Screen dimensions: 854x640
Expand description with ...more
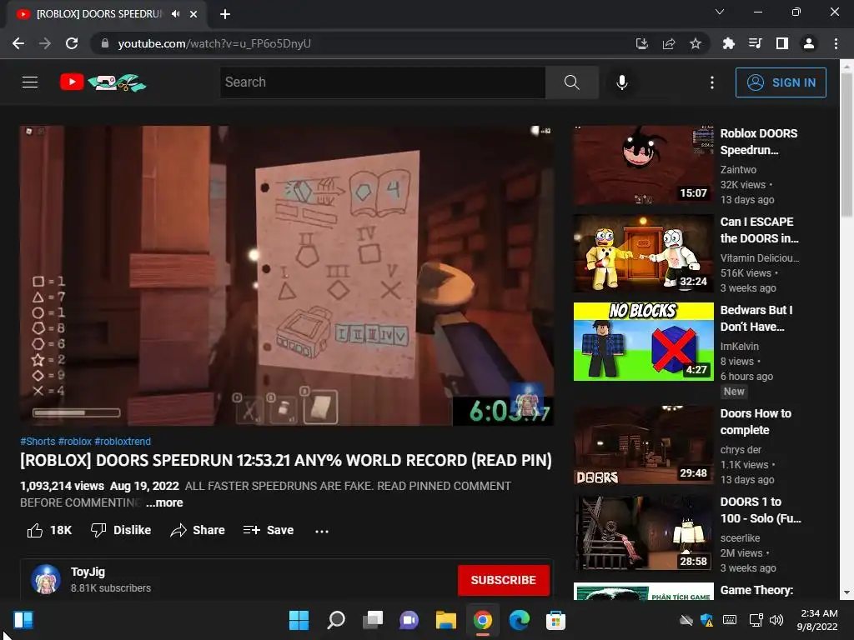tap(164, 502)
